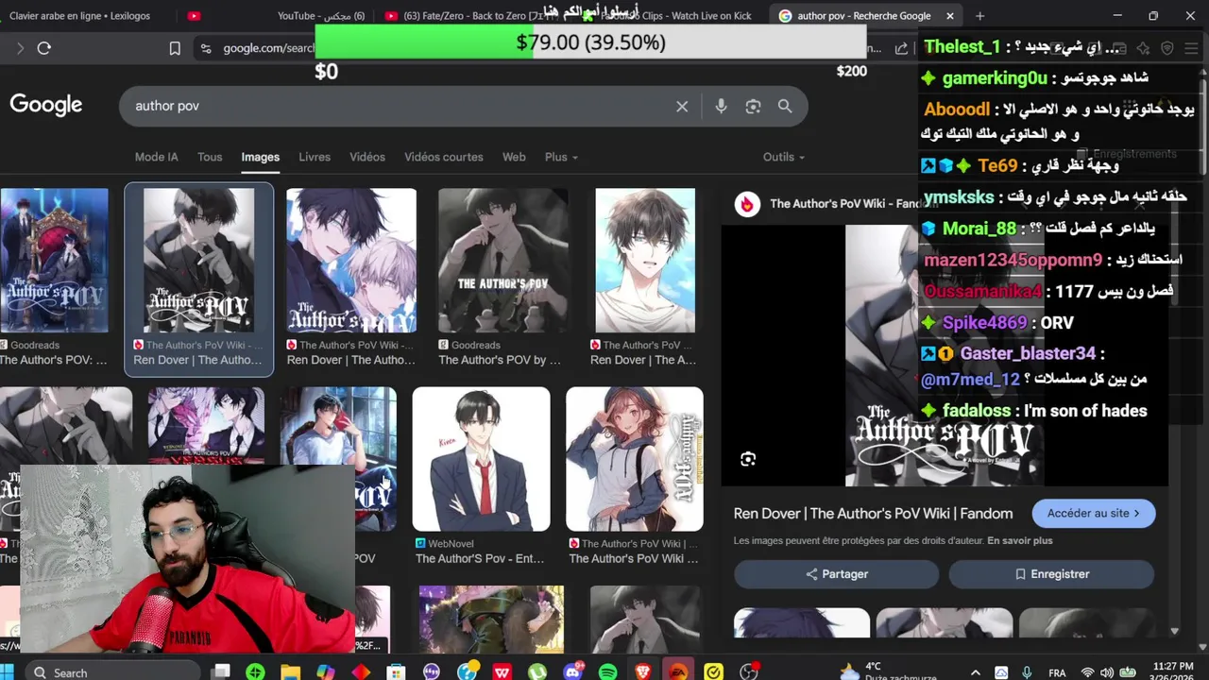Open the Outils dropdown
This screenshot has height=680, width=1209.
(x=784, y=157)
